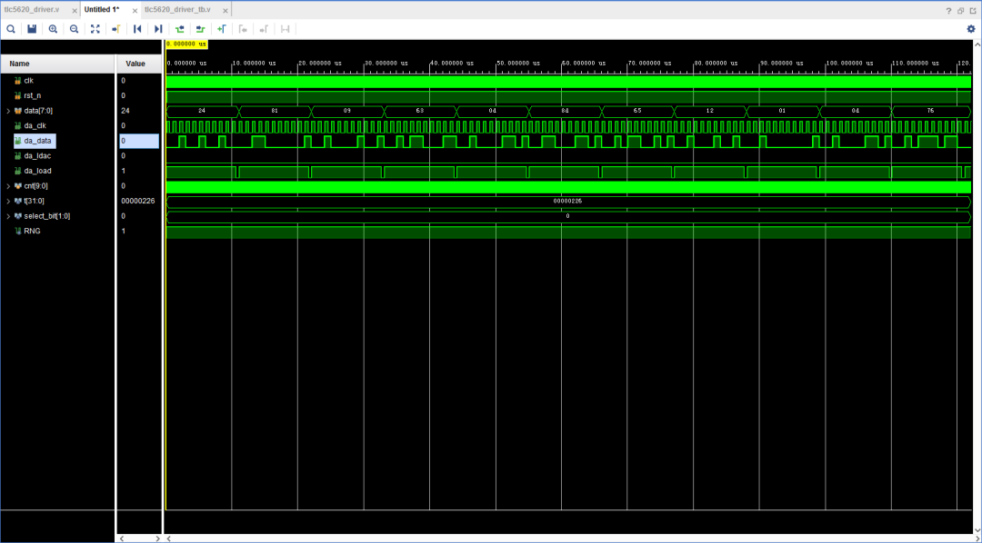The width and height of the screenshot is (982, 543).
Task: Open the waveform Settings gear
Action: coord(969,28)
